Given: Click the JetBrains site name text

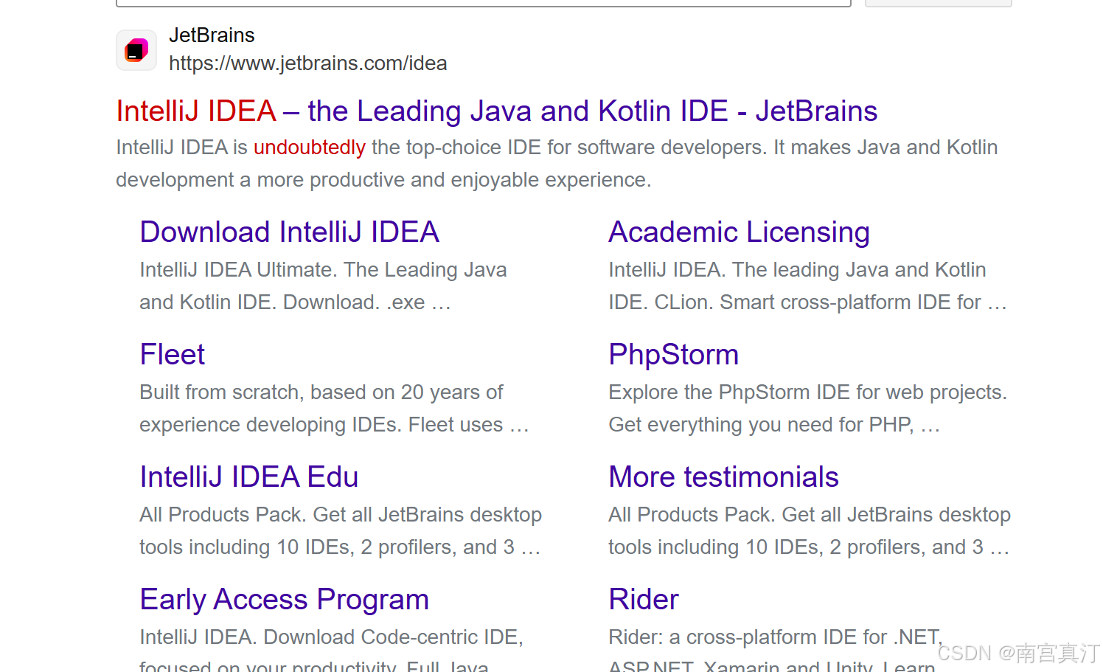Looking at the screenshot, I should coord(212,35).
